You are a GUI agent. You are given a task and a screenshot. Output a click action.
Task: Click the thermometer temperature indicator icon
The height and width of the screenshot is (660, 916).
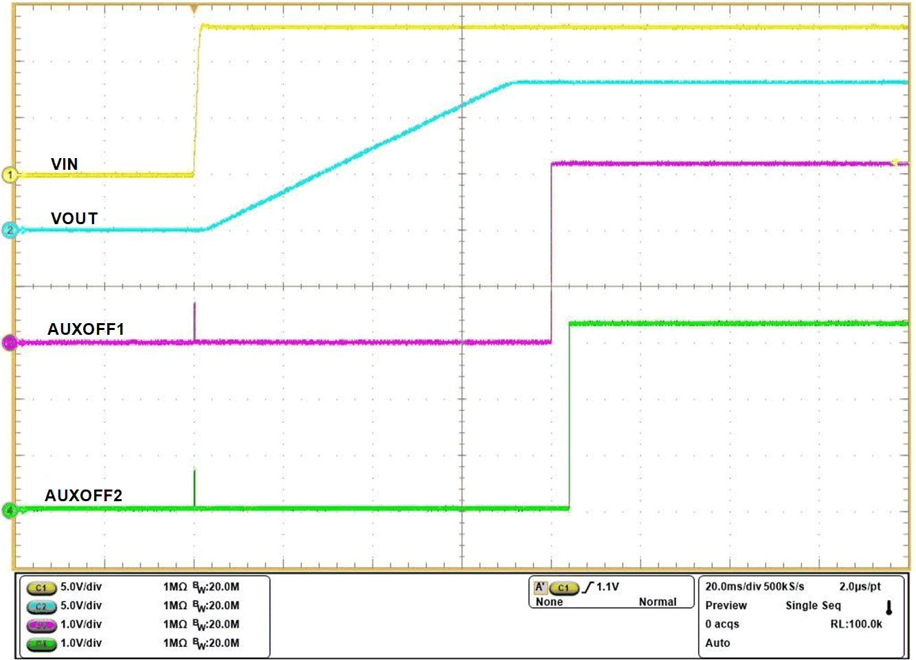(x=889, y=608)
